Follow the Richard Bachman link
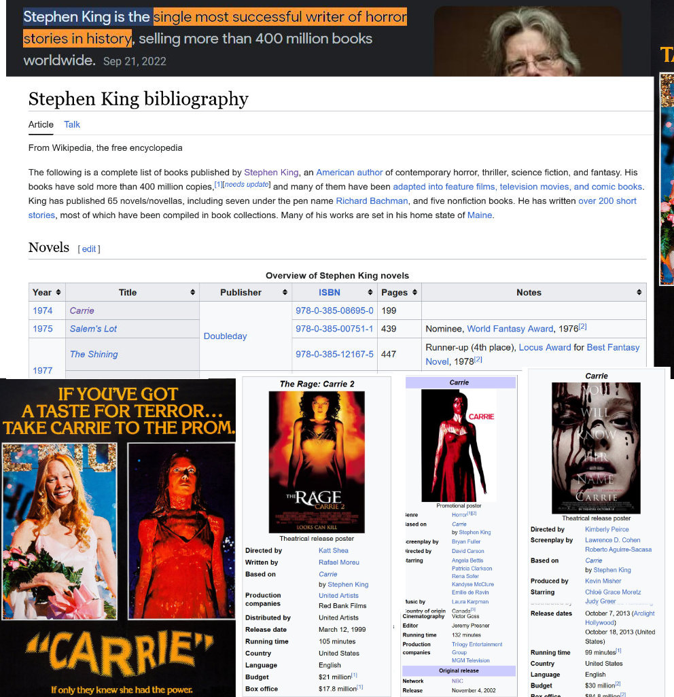Screen dimensions: 674x697 point(372,201)
